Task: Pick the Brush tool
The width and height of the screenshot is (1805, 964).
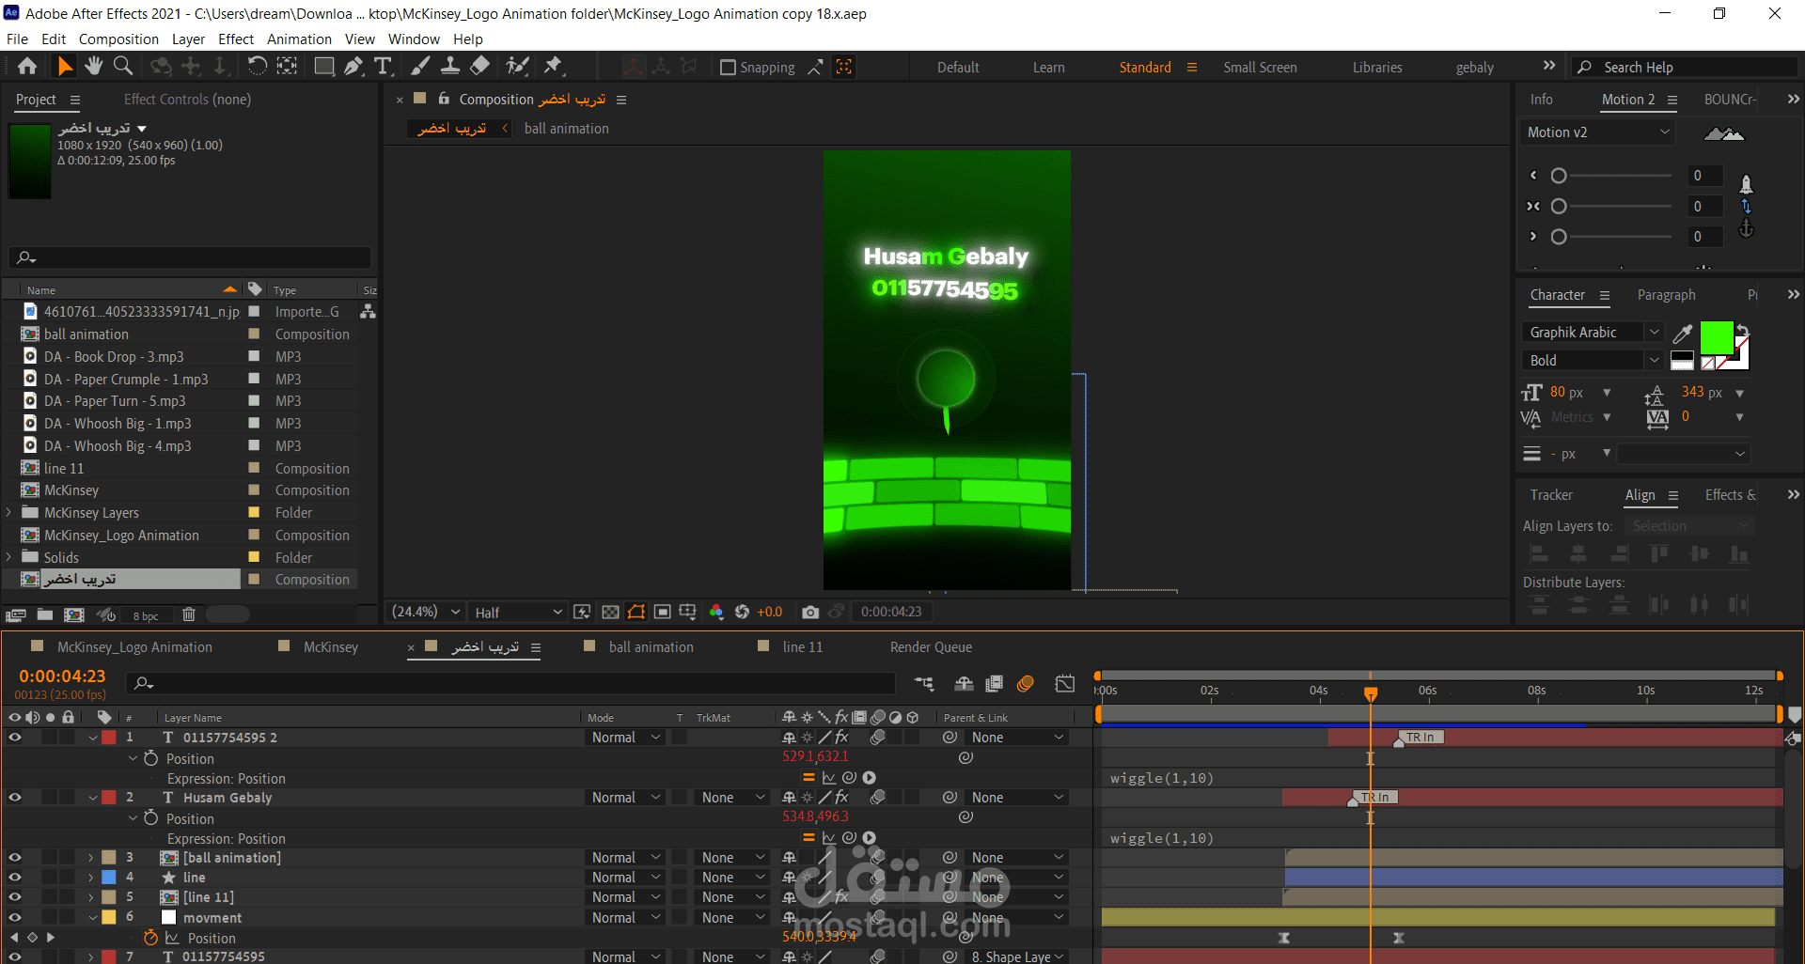Action: tap(420, 66)
